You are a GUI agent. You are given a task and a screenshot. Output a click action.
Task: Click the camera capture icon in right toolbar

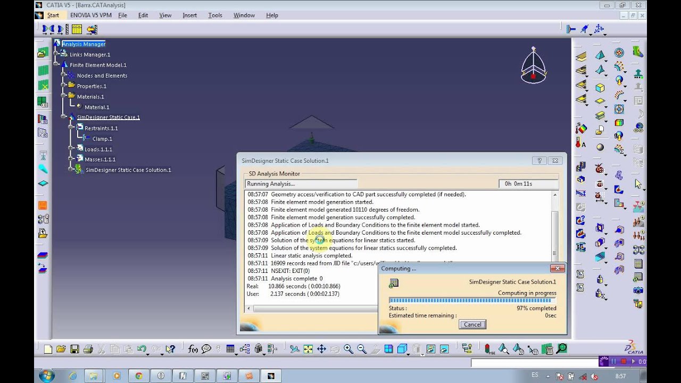(638, 290)
